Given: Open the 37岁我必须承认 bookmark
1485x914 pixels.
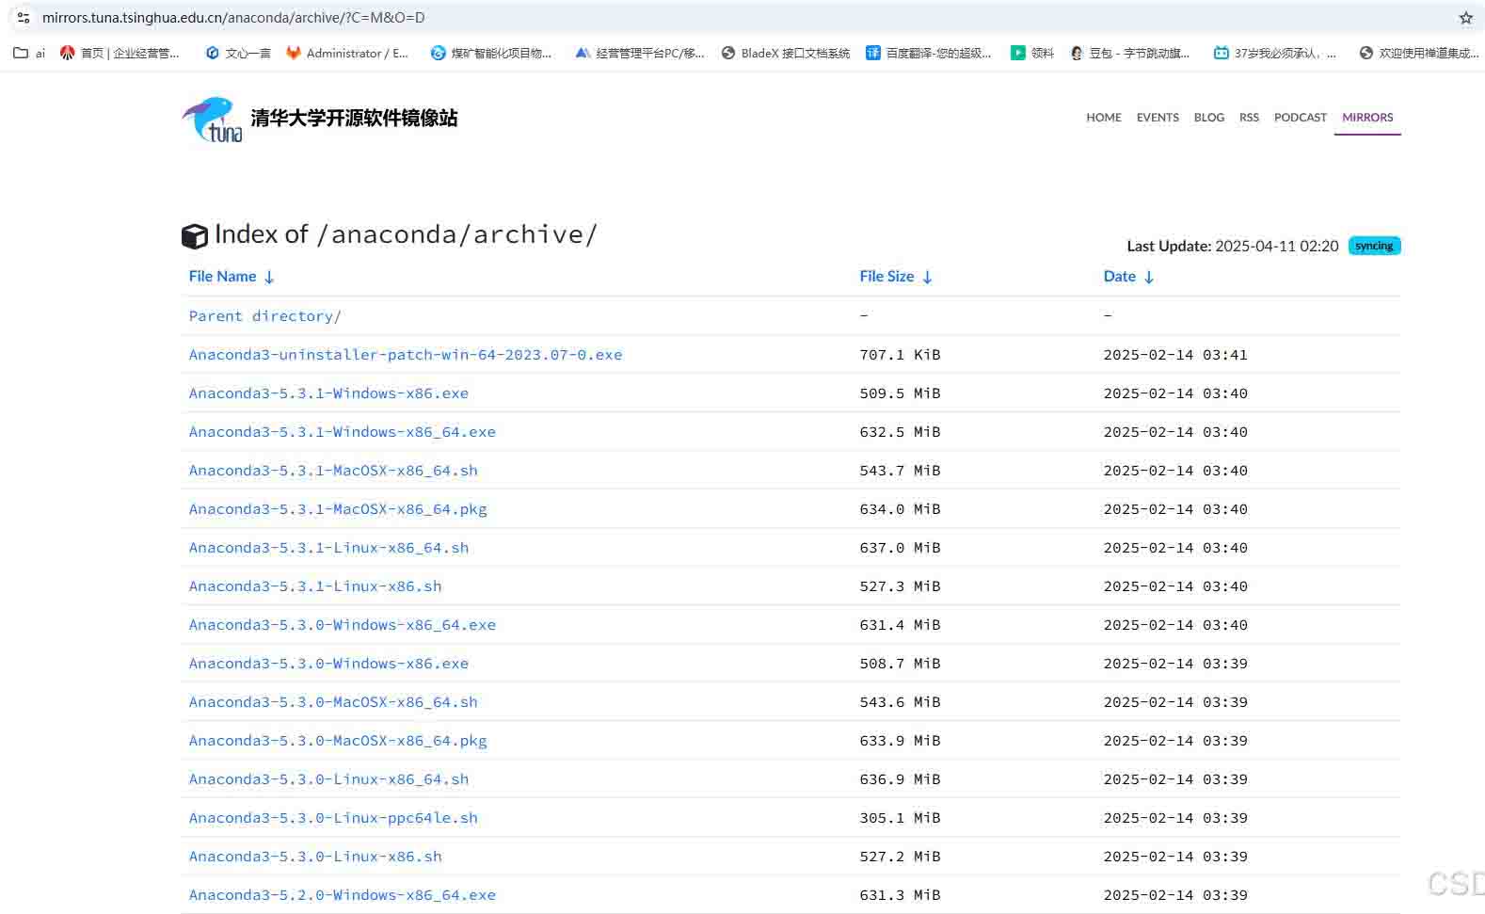Looking at the screenshot, I should click(x=1275, y=54).
